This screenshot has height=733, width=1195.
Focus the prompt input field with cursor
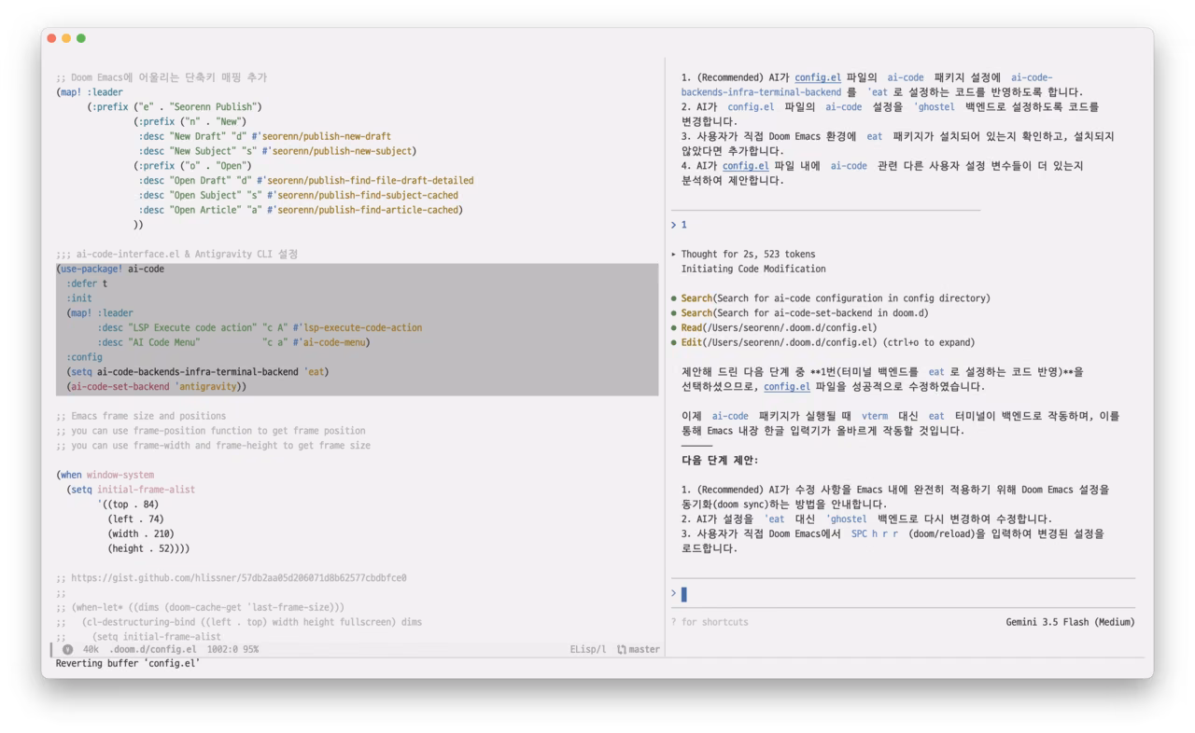coord(902,594)
